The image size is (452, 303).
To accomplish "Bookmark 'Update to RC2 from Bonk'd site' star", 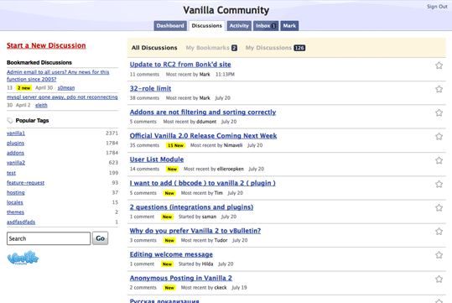I will (x=439, y=65).
